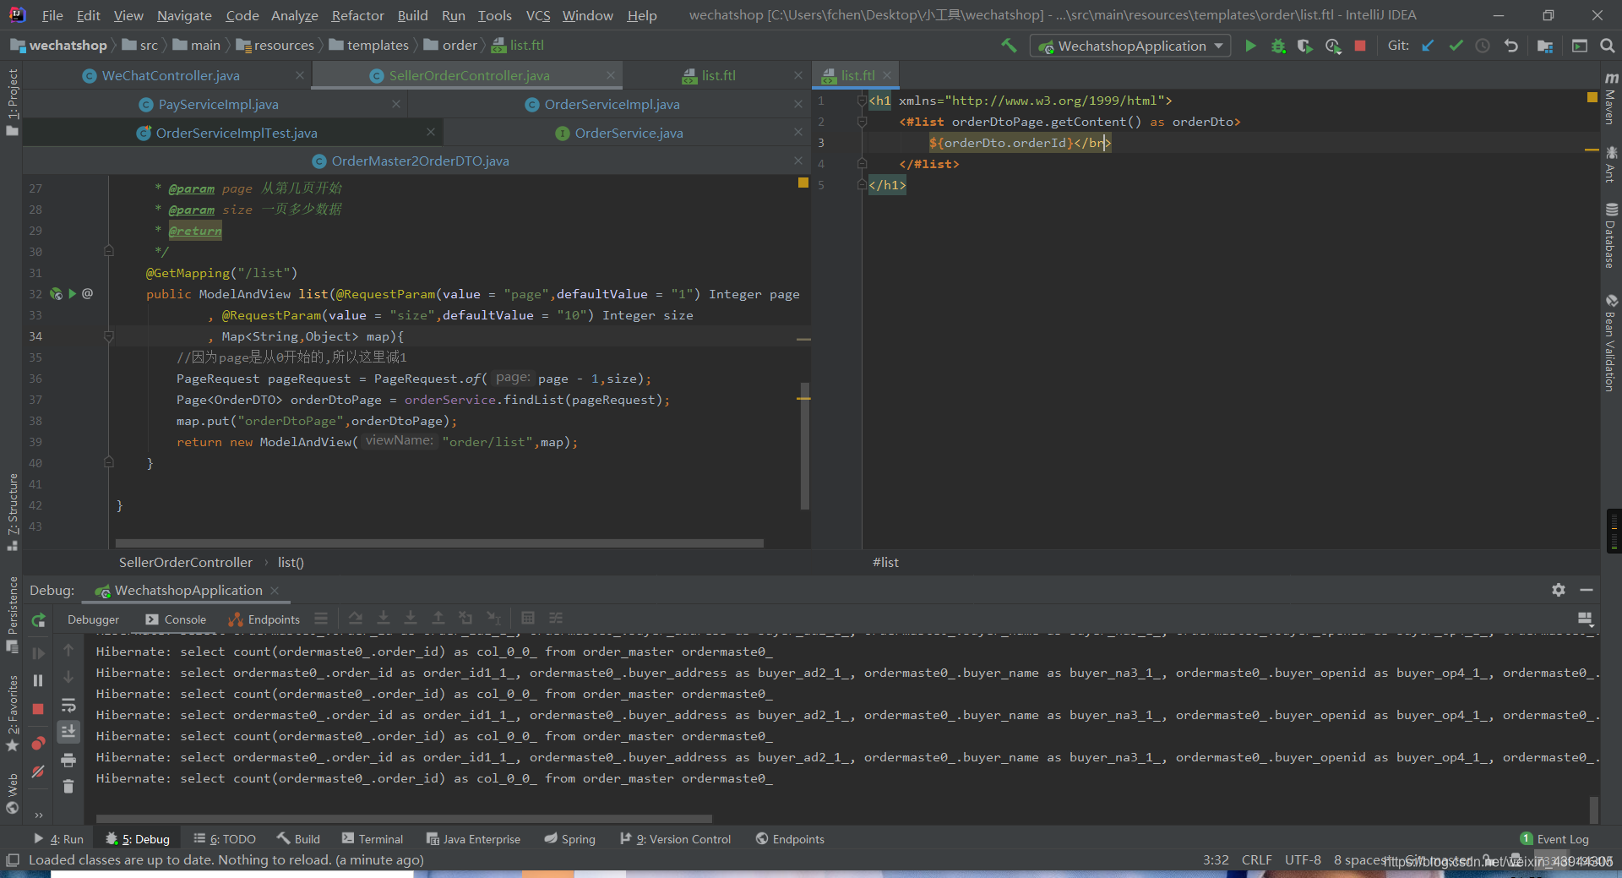
Task: Toggle scroll to end of console
Action: pyautogui.click(x=68, y=731)
